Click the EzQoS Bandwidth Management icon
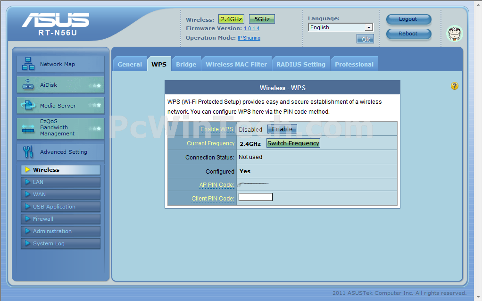The image size is (482, 301). pos(28,128)
